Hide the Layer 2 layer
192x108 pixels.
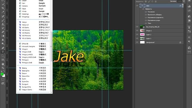point(137,34)
